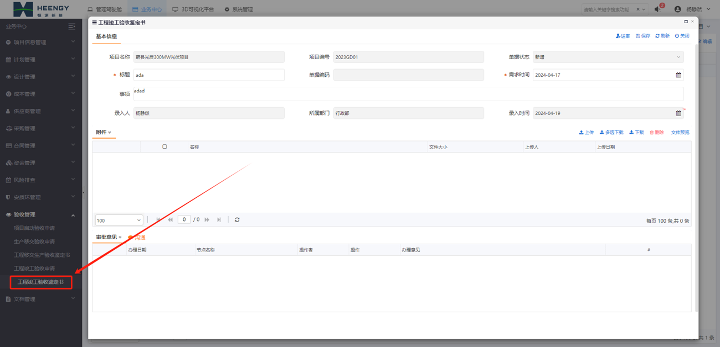Expand 计划管理 in the sidebar
The height and width of the screenshot is (347, 720).
pos(41,59)
